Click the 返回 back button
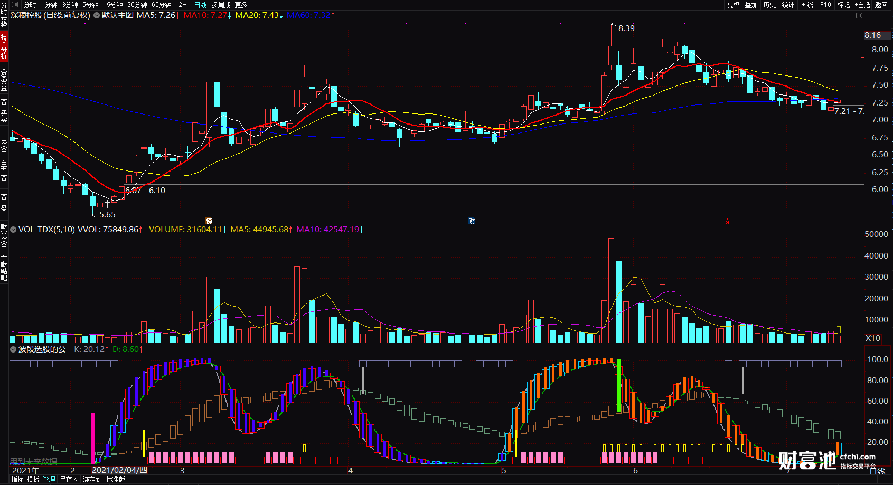This screenshot has width=893, height=485. (881, 5)
